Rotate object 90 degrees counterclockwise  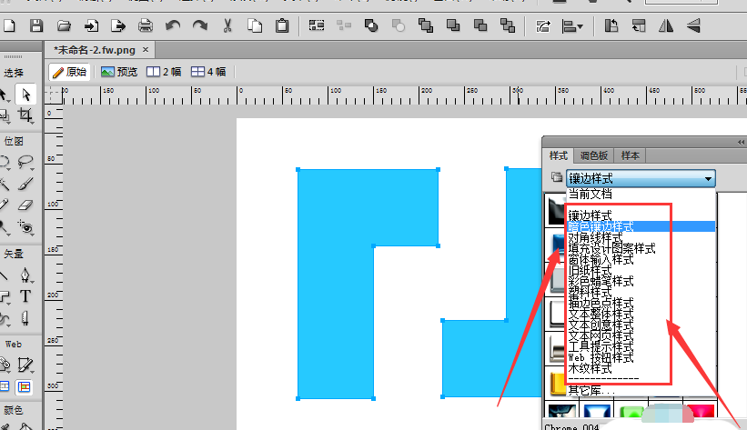coord(611,25)
